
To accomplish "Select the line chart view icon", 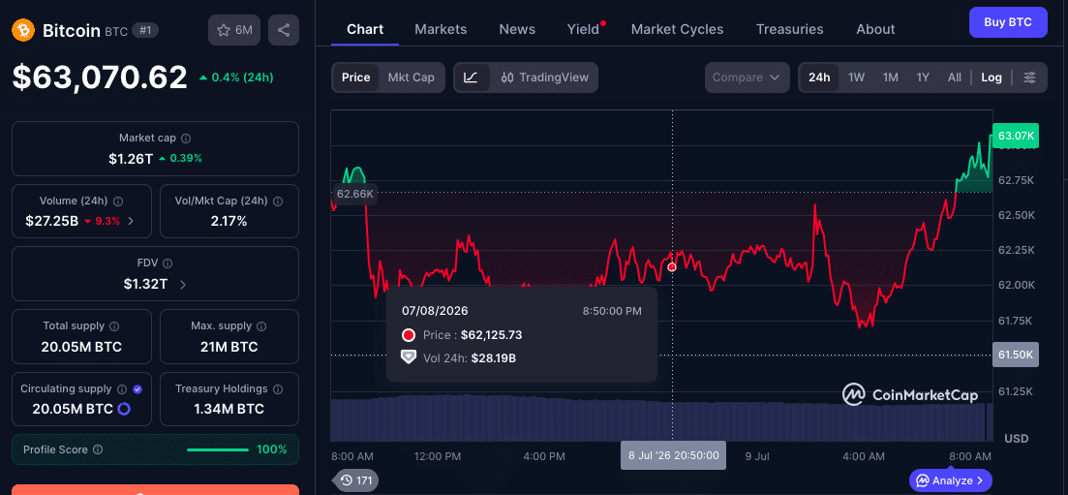I will pyautogui.click(x=472, y=77).
